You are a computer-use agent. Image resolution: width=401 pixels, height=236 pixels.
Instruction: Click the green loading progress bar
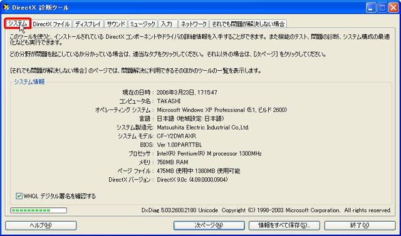pyautogui.click(x=38, y=210)
